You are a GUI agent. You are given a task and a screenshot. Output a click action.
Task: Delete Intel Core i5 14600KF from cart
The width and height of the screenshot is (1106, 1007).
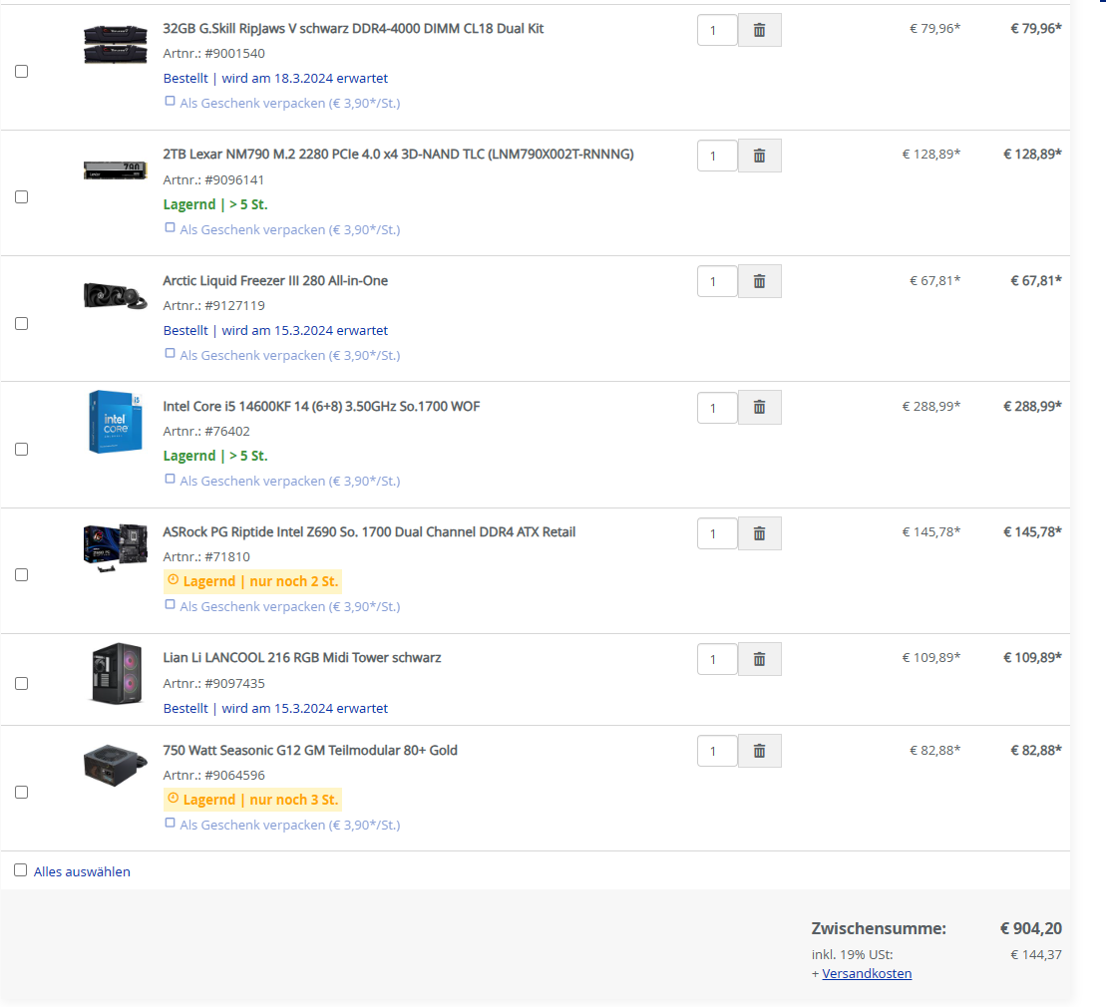(x=759, y=407)
